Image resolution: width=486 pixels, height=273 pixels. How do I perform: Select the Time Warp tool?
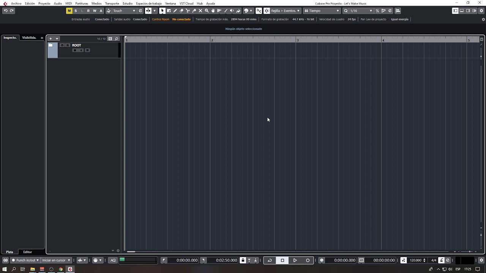point(219,11)
